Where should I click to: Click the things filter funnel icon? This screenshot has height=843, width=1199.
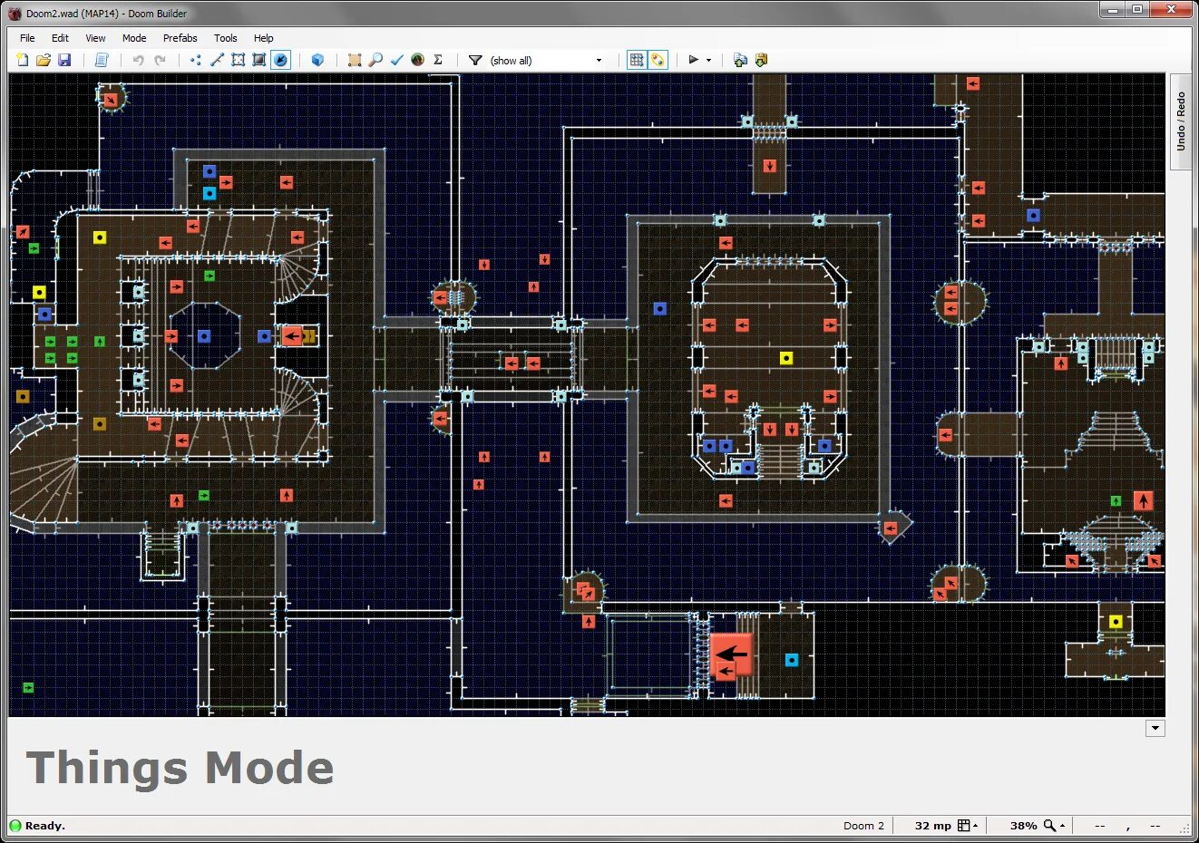(x=475, y=60)
